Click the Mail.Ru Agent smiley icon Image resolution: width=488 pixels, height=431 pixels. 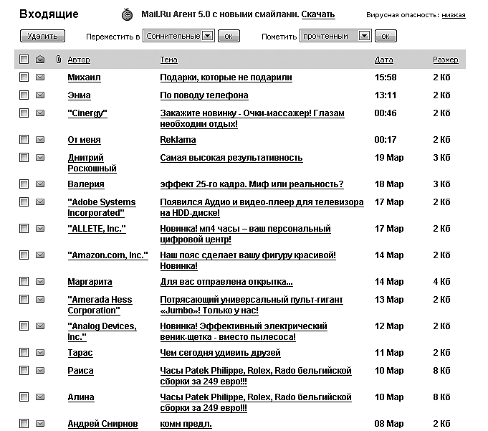tap(127, 14)
